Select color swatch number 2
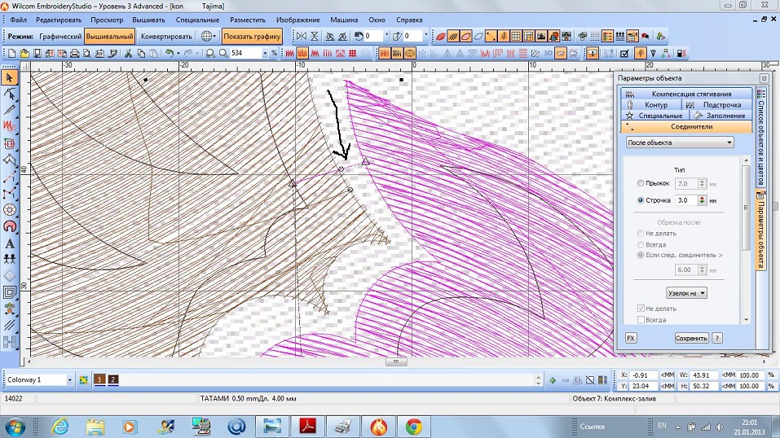 pos(113,379)
